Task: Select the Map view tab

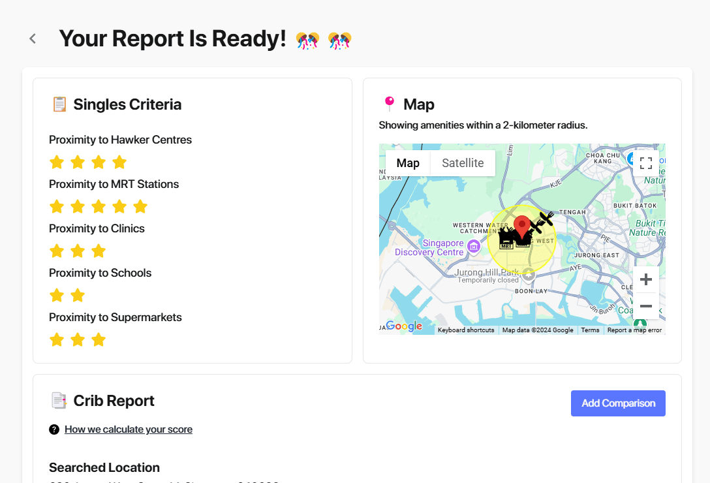Action: 408,163
